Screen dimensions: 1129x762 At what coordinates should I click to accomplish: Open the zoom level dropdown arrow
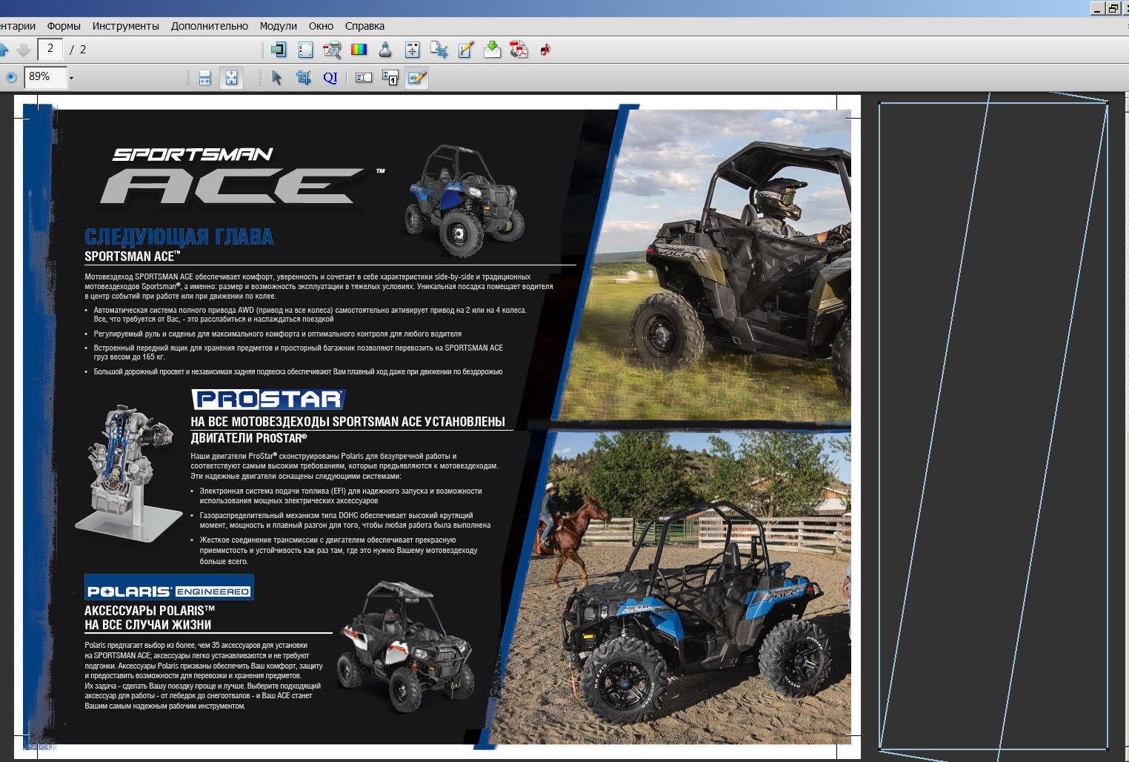[x=72, y=78]
